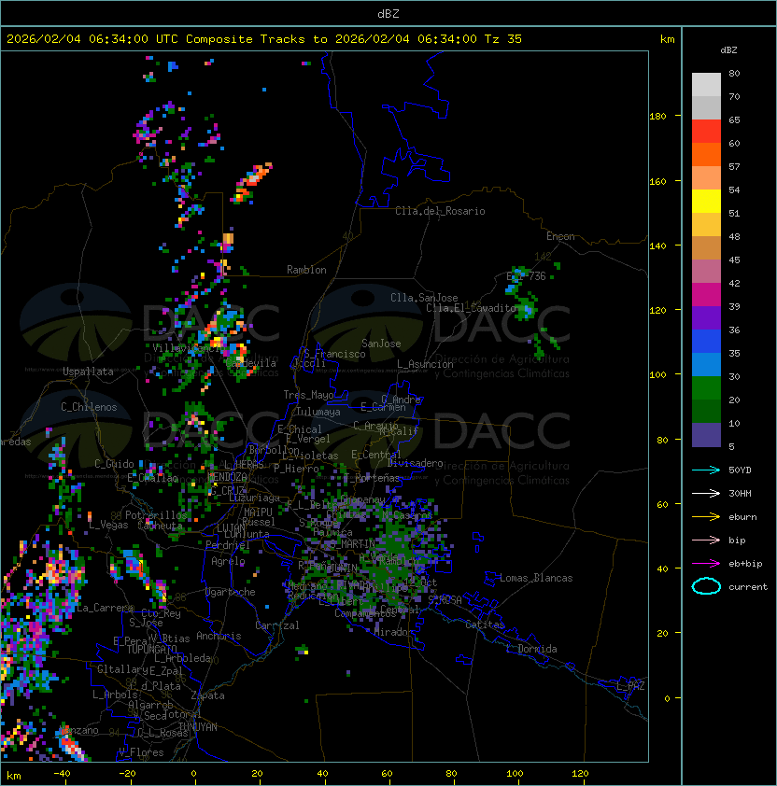
Task: Click the Tulumaya map label
Action: [318, 412]
